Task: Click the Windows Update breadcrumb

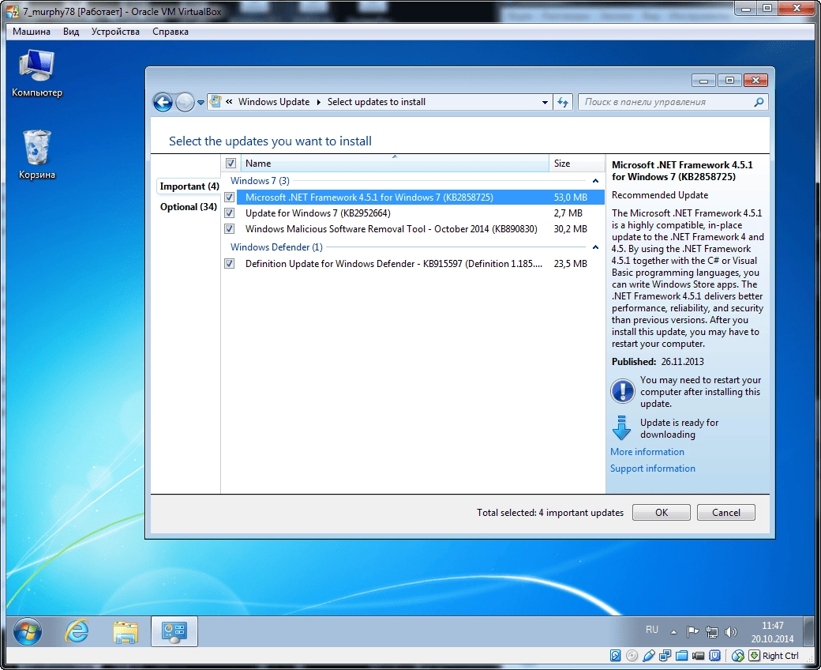Action: [x=274, y=102]
